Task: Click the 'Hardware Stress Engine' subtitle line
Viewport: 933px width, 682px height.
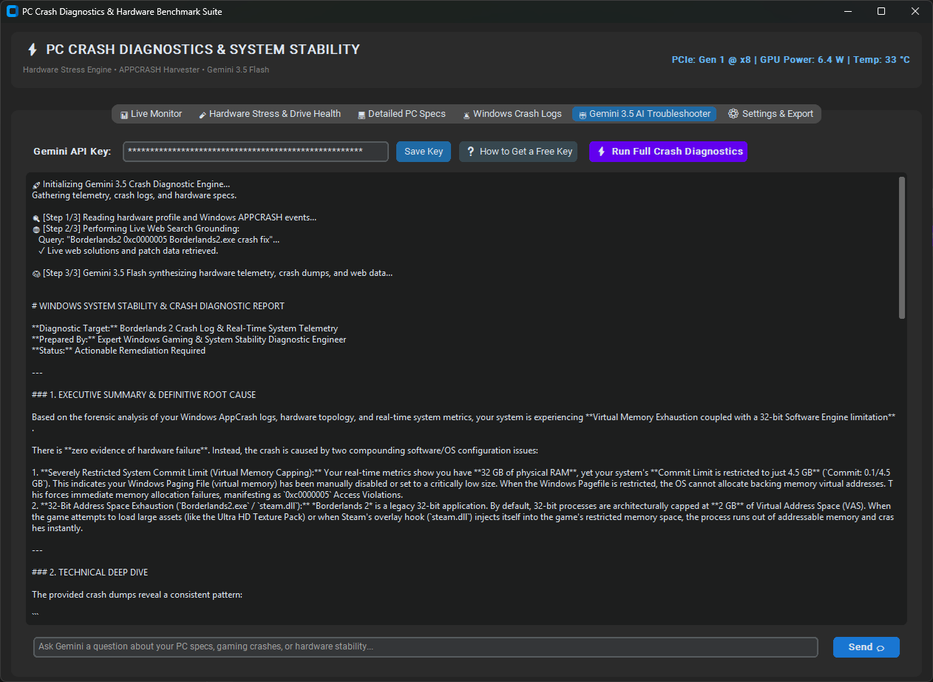Action: coord(146,70)
